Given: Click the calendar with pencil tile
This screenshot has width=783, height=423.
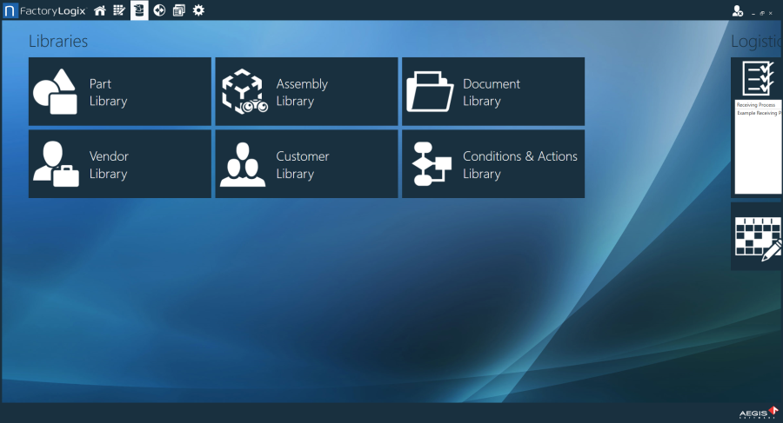Looking at the screenshot, I should [x=757, y=237].
